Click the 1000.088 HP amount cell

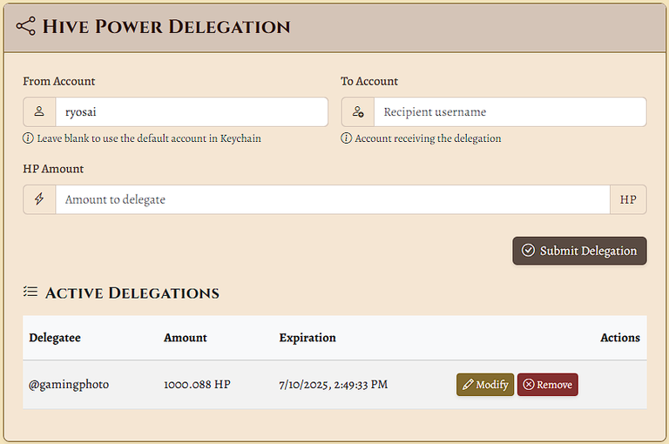coord(197,384)
